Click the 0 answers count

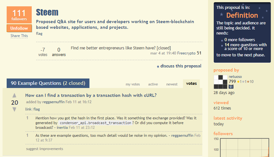(59, 52)
